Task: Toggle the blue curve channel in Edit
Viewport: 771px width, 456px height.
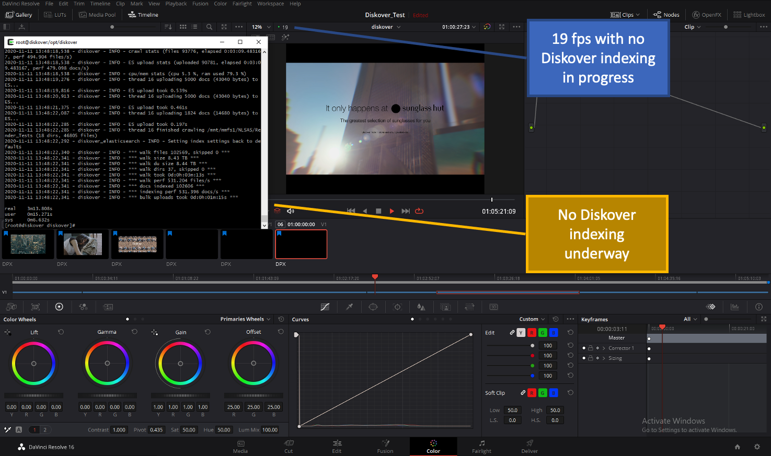Action: tap(554, 333)
